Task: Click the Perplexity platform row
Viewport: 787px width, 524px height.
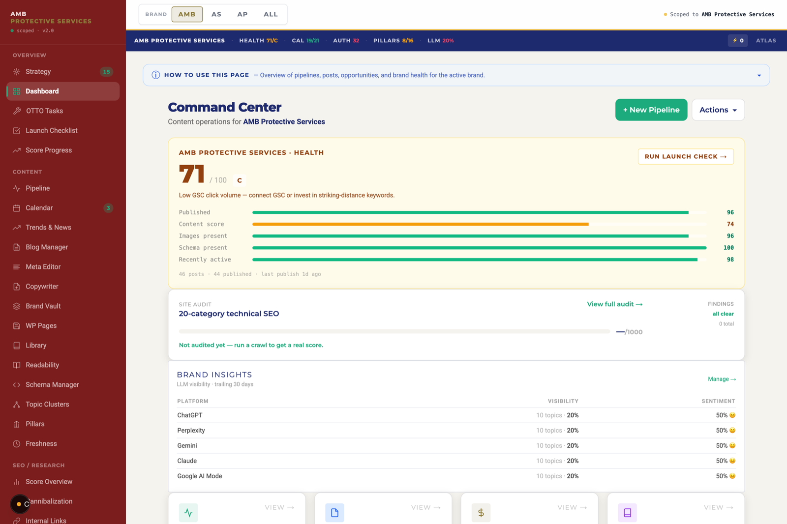Action: click(456, 431)
